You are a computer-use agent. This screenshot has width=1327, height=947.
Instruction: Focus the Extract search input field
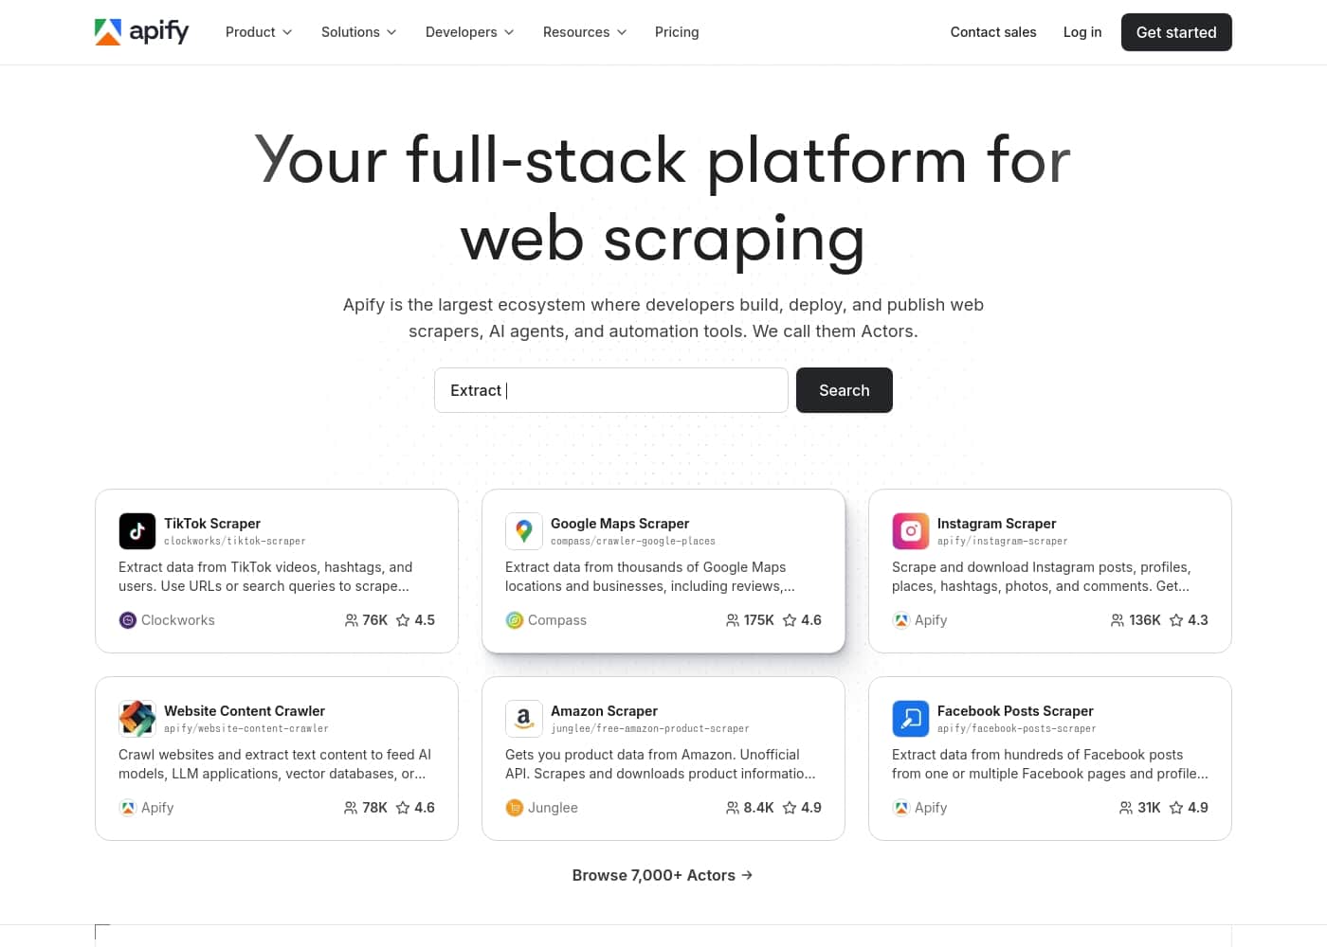tap(611, 390)
